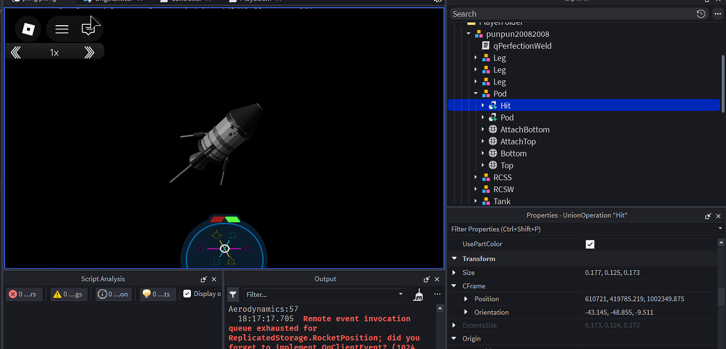Screen dimensions: 726x349
Task: Click the Aerodynamics:57 output line
Action: [263, 309]
